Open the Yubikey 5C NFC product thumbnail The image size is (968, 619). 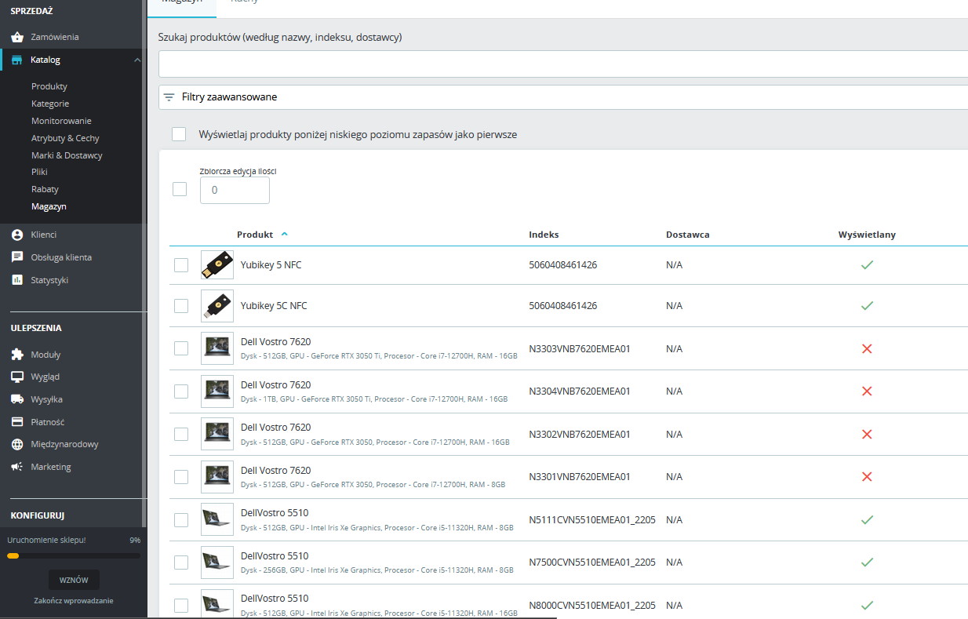217,306
